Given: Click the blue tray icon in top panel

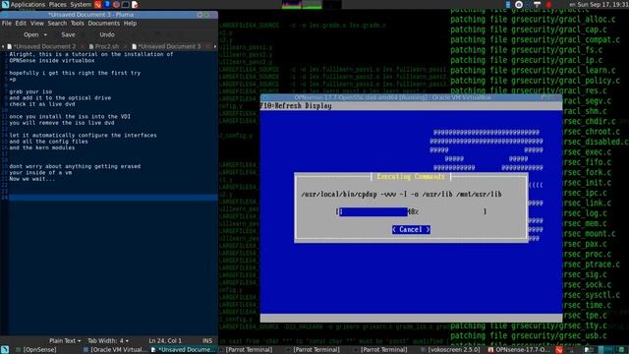Looking at the screenshot, I should (508, 5).
